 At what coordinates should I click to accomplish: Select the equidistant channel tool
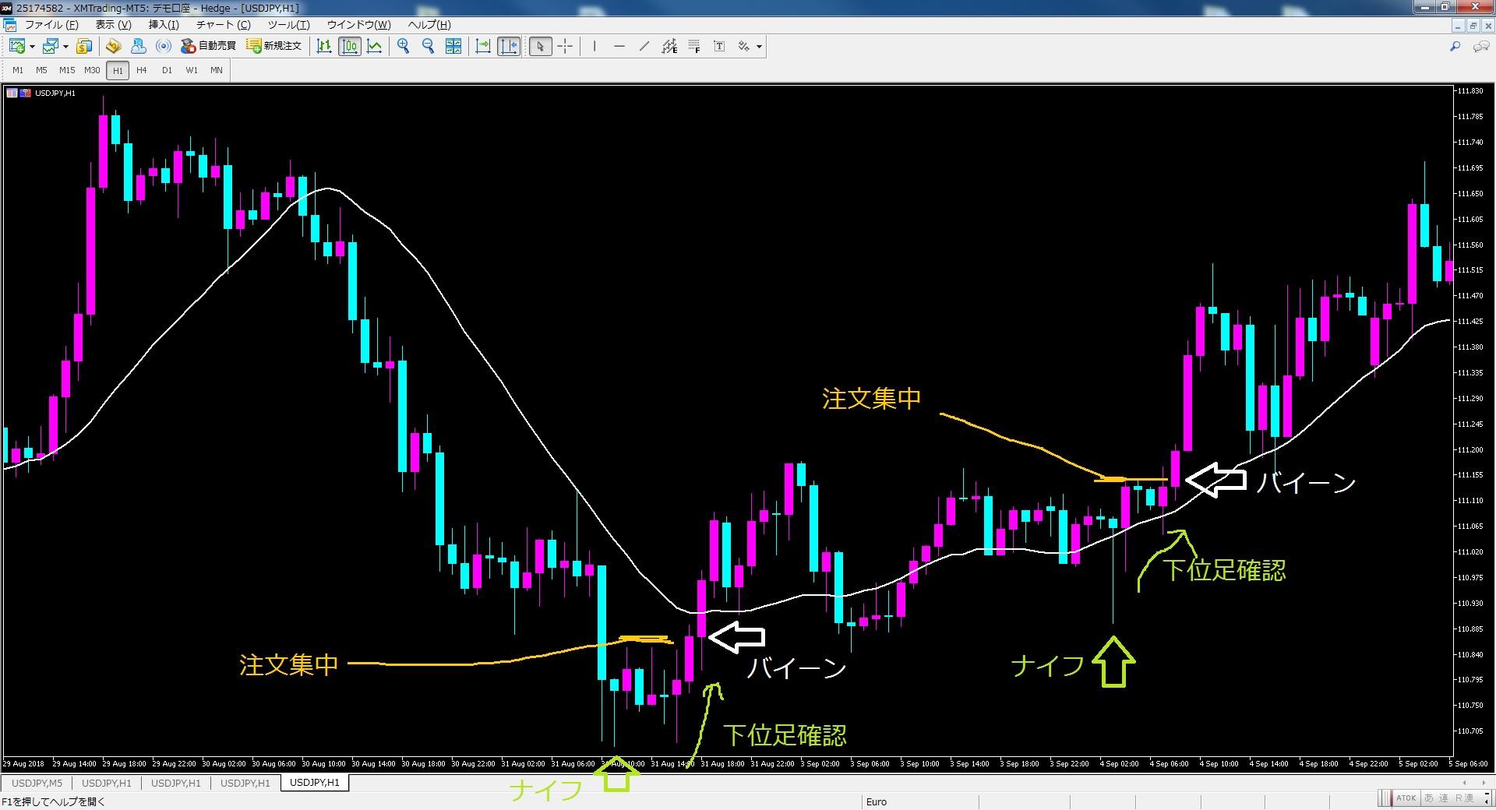(x=669, y=47)
